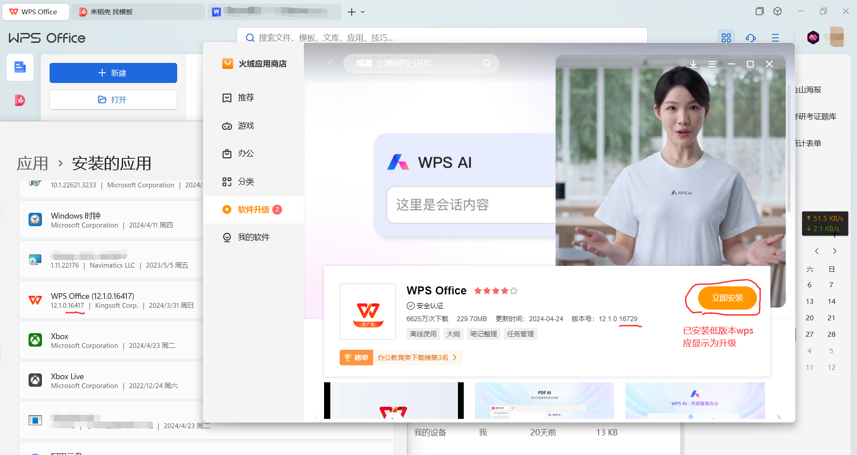Select the WPS Office (12.1.0.16417) app row
This screenshot has height=455, width=857.
[x=112, y=300]
